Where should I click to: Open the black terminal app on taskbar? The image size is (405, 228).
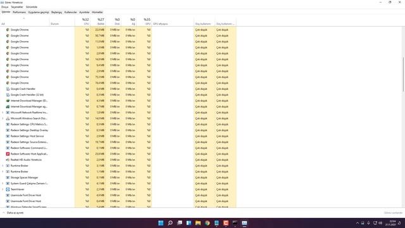(235, 223)
